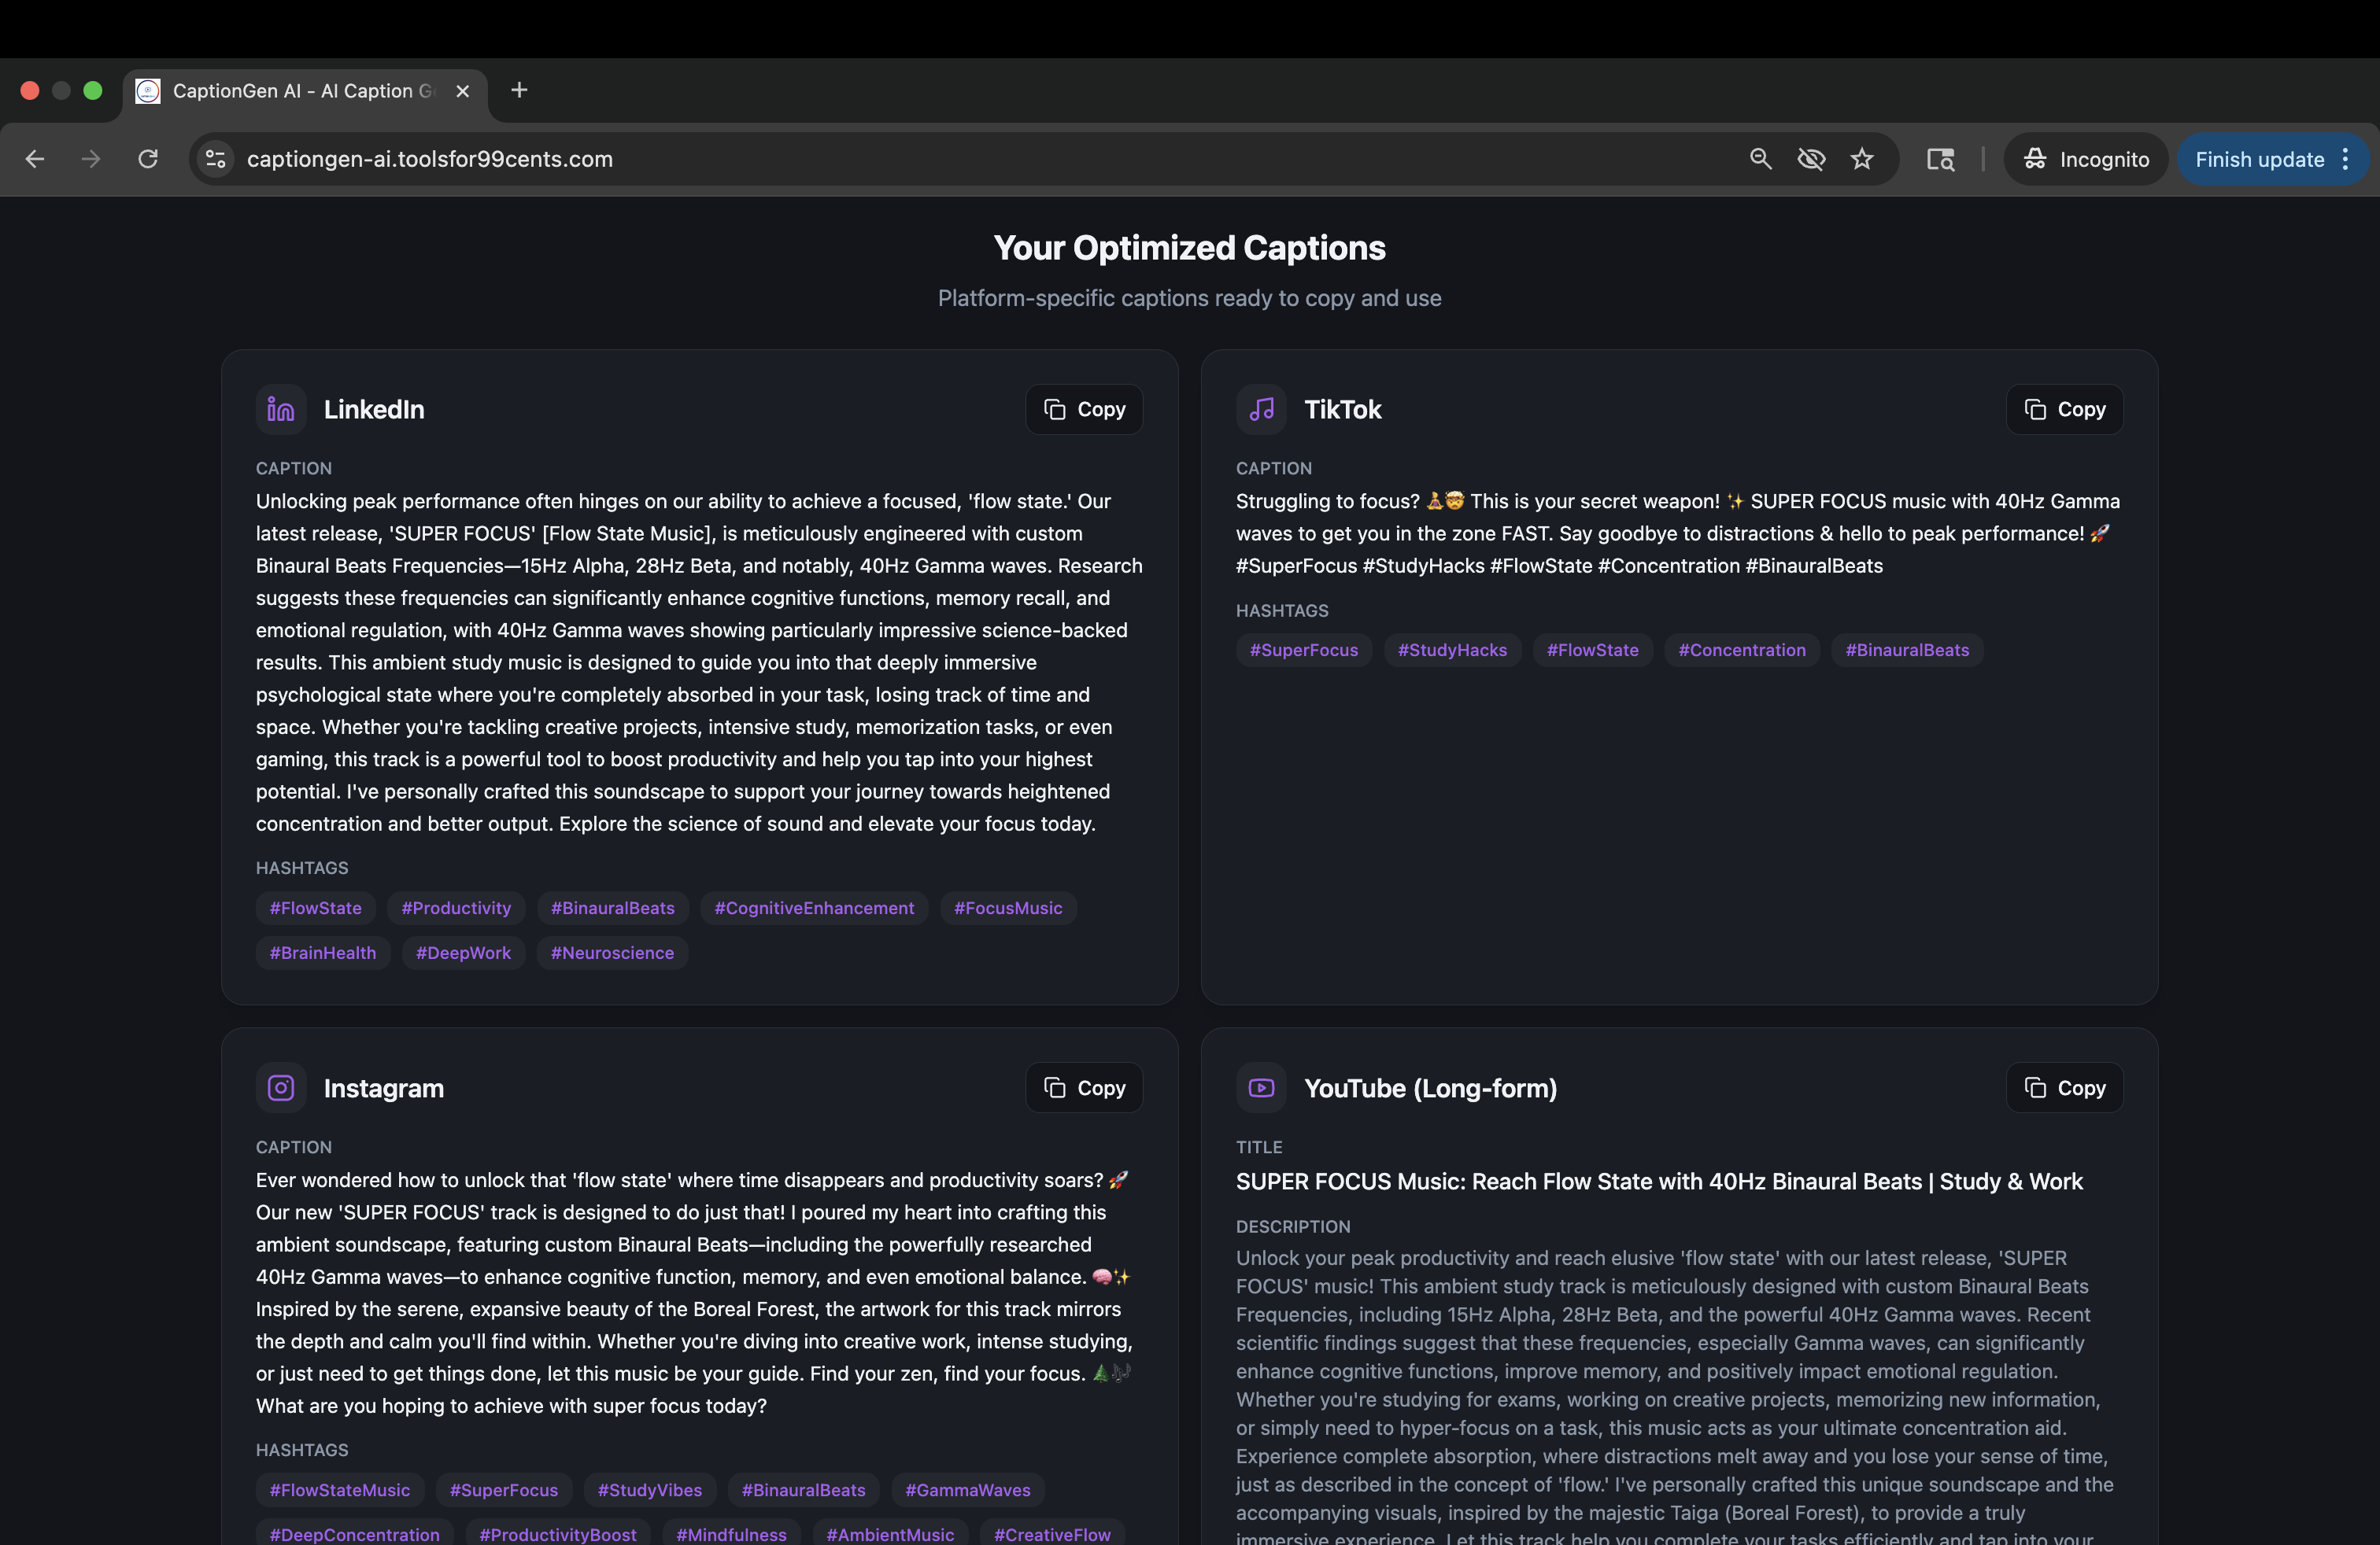Go back to the previous page

pyautogui.click(x=35, y=159)
